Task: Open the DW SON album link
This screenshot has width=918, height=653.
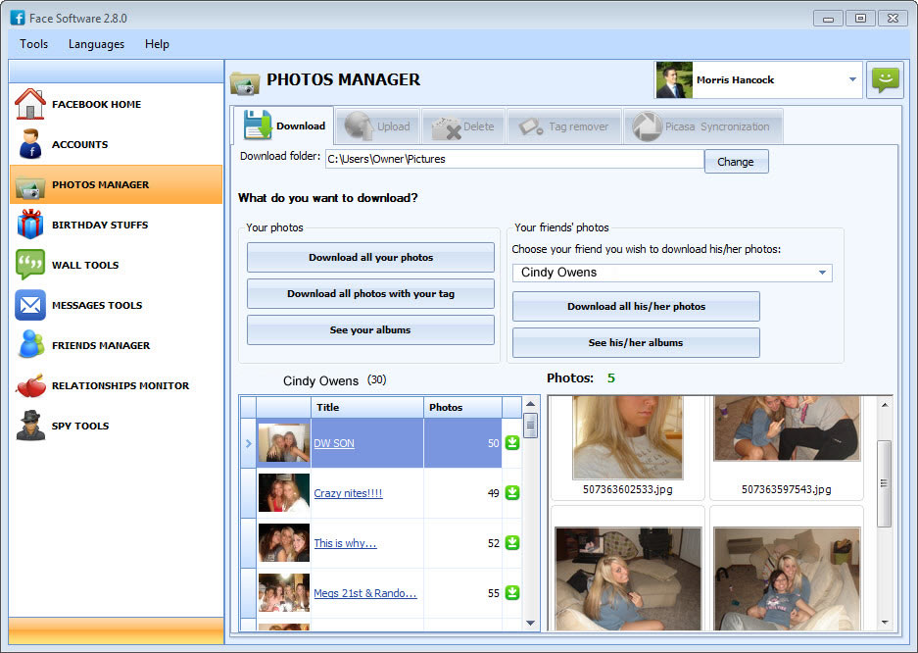Action: point(334,443)
